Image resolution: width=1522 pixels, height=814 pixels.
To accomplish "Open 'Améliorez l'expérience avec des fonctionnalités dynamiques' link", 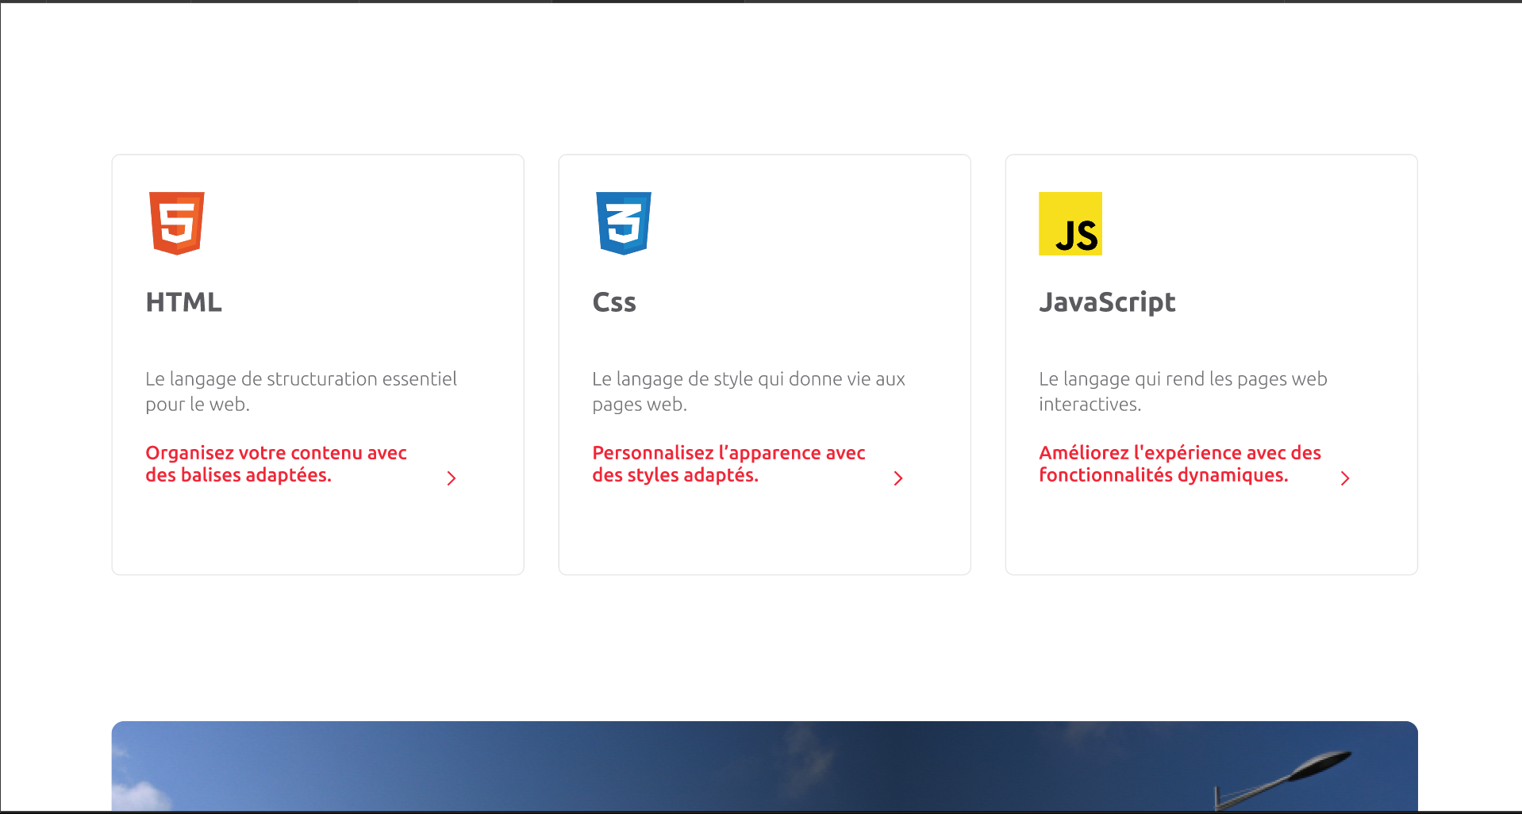I will [1180, 464].
